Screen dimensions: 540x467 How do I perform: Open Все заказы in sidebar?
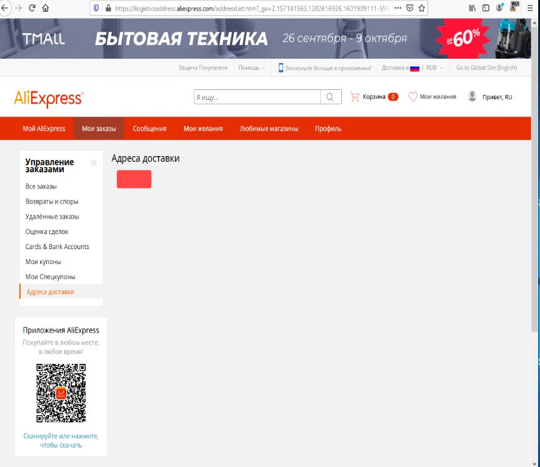(41, 187)
